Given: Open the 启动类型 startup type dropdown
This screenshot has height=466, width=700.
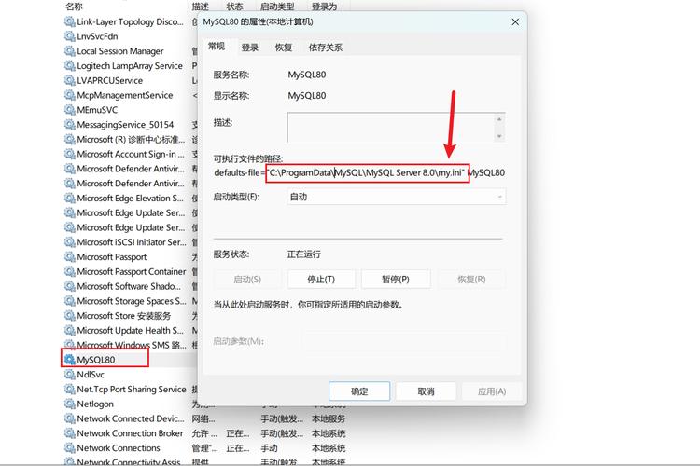Looking at the screenshot, I should 397,197.
